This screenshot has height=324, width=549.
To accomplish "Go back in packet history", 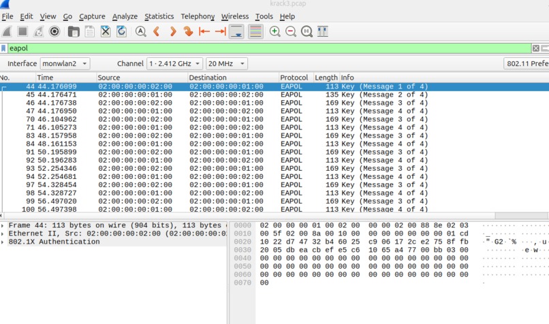I will point(157,31).
